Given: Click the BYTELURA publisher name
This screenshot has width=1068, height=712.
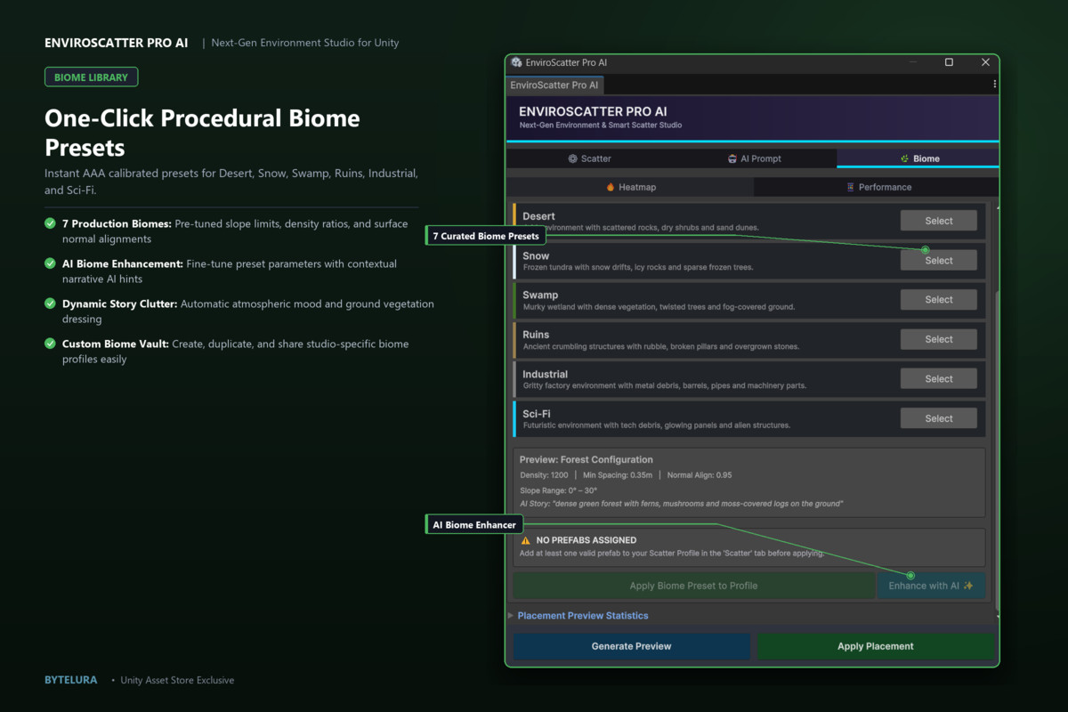Looking at the screenshot, I should point(71,680).
